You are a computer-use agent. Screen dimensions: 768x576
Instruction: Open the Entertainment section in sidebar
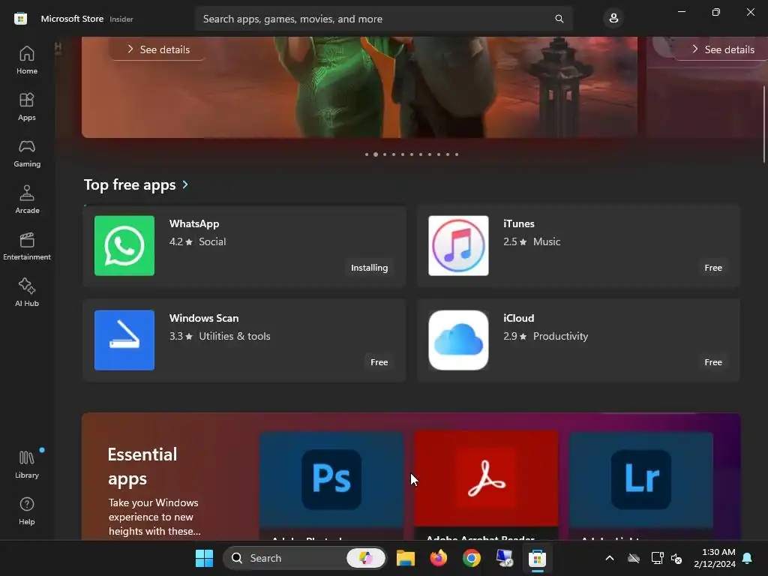pos(27,246)
